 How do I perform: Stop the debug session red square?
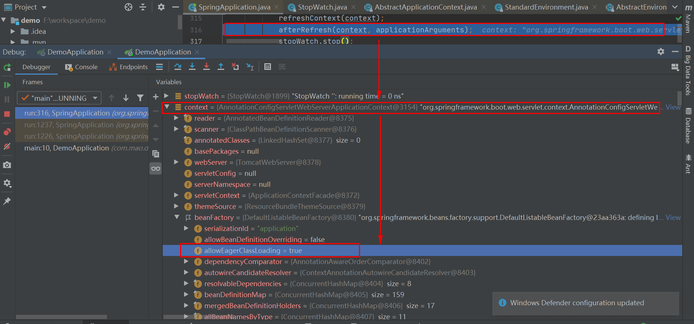point(7,114)
